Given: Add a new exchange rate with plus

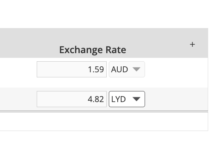Looking at the screenshot, I should pyautogui.click(x=192, y=45).
